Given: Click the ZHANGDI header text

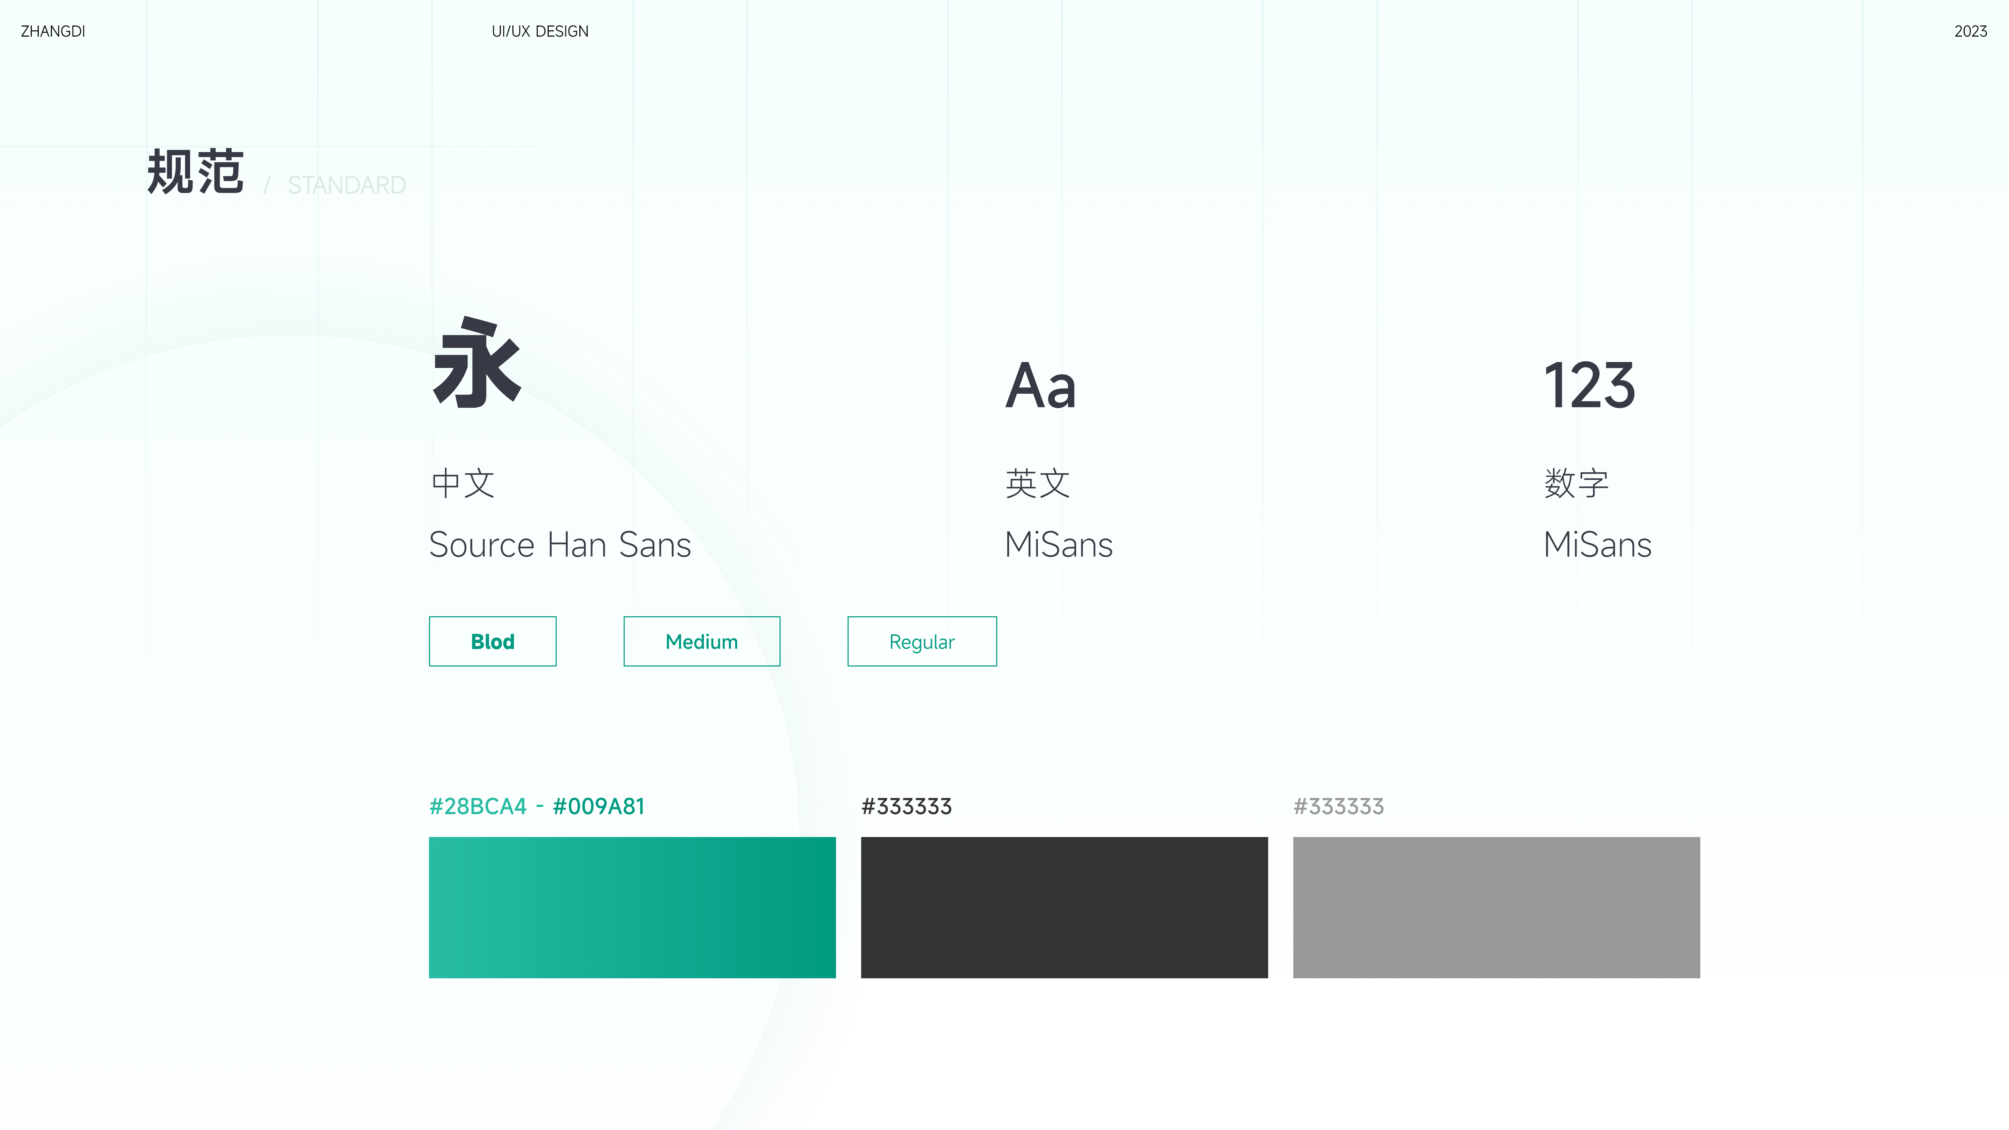Looking at the screenshot, I should point(52,31).
